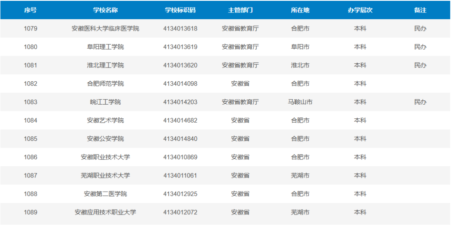The height and width of the screenshot is (225, 451).
Task: Select serial number 1087
Action: point(30,175)
